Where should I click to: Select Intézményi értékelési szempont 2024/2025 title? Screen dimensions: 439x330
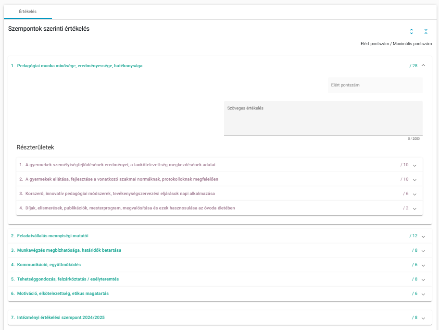[61, 318]
